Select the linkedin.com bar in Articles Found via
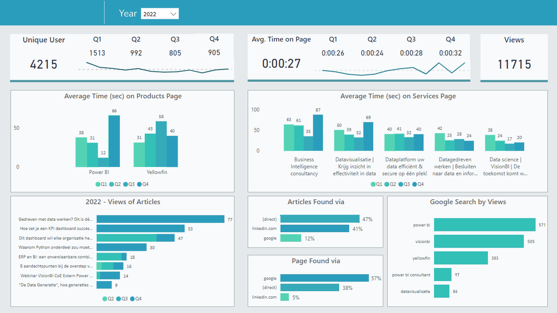The image size is (557, 313). click(x=315, y=229)
